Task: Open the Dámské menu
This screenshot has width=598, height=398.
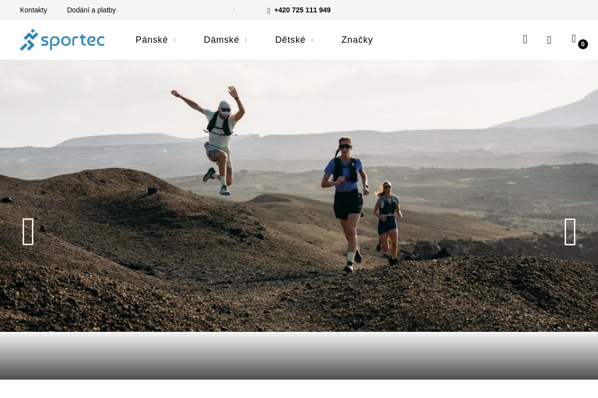Action: 221,40
